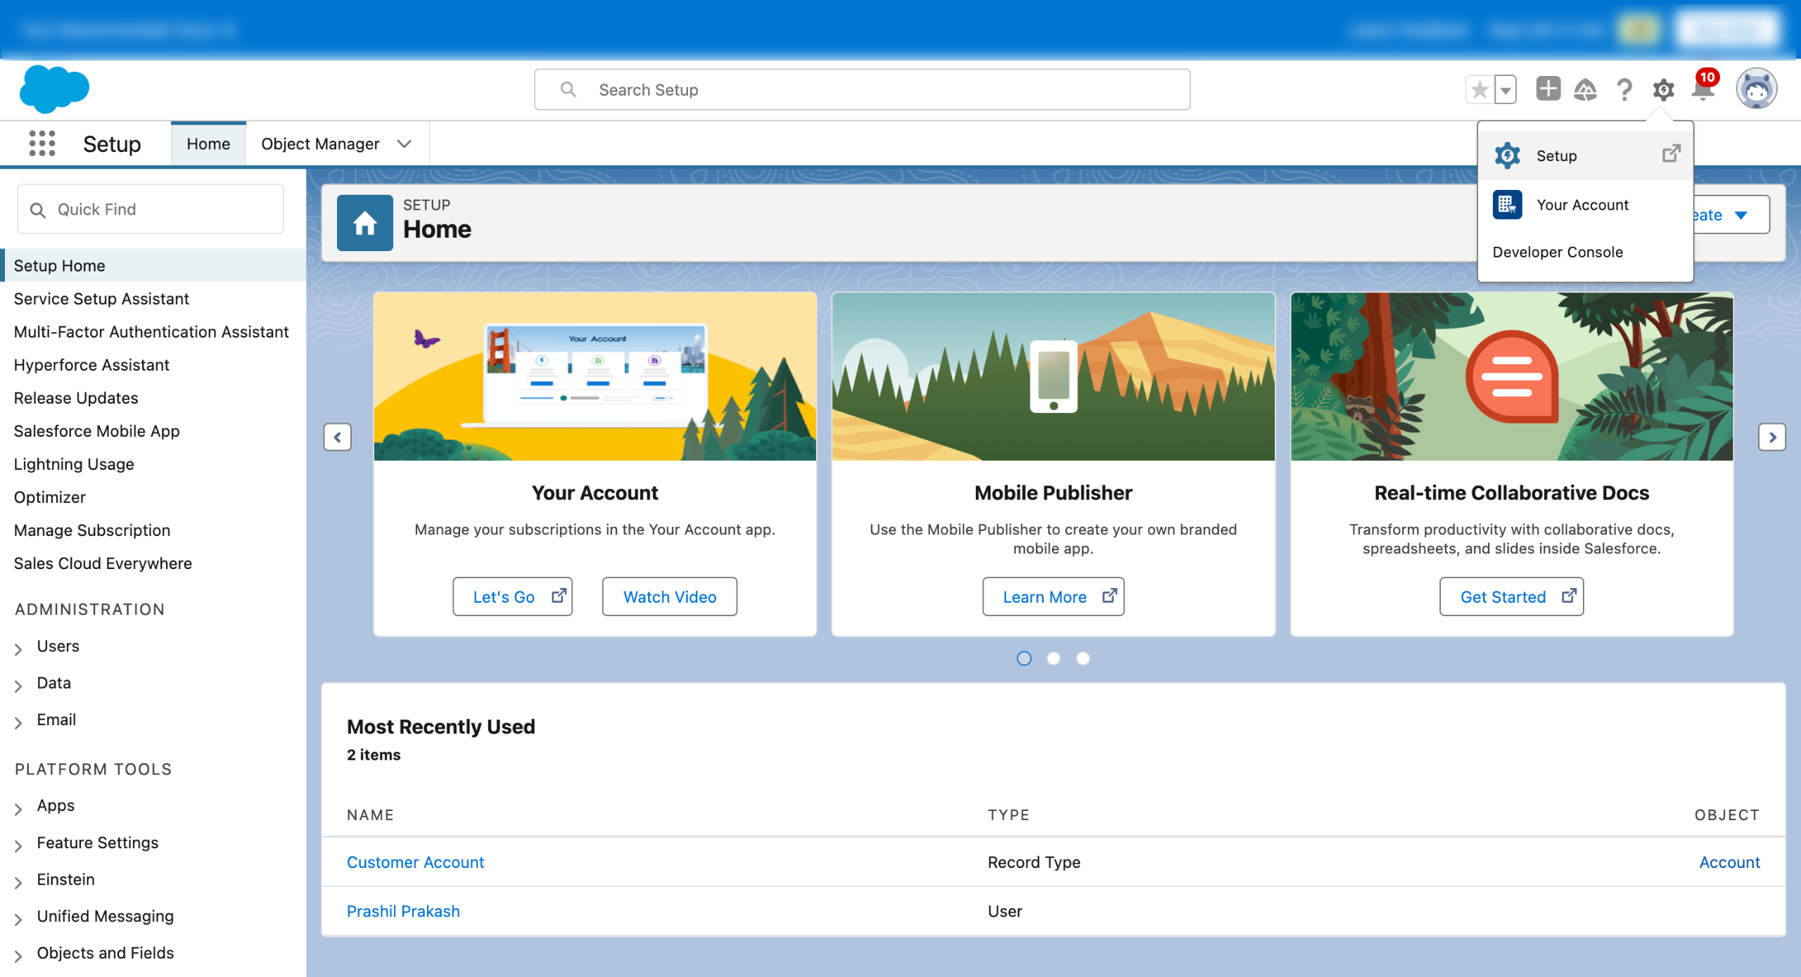Click the Setup gear icon in header

1663,89
